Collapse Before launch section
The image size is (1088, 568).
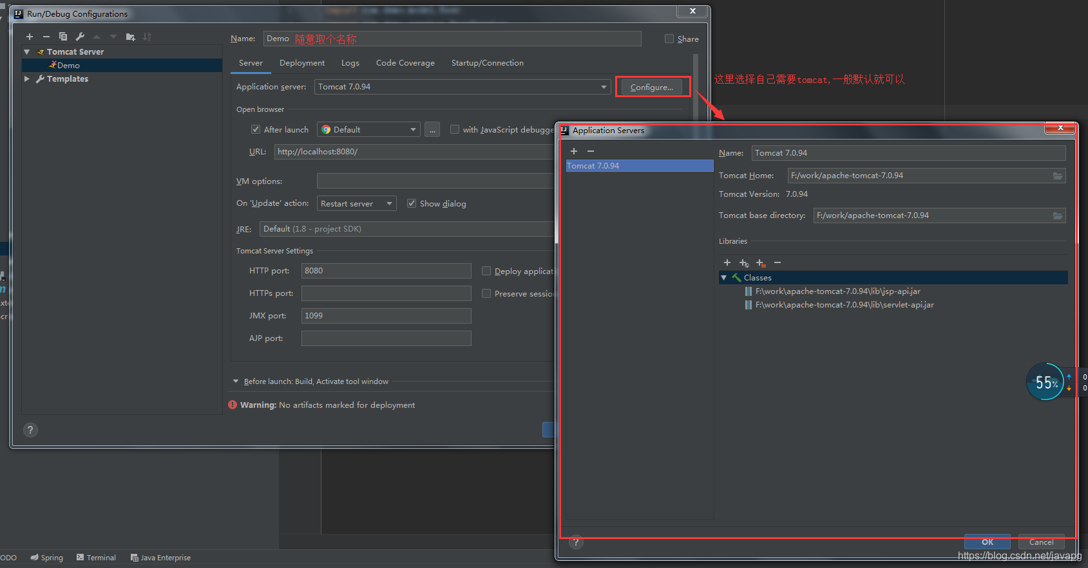[236, 381]
